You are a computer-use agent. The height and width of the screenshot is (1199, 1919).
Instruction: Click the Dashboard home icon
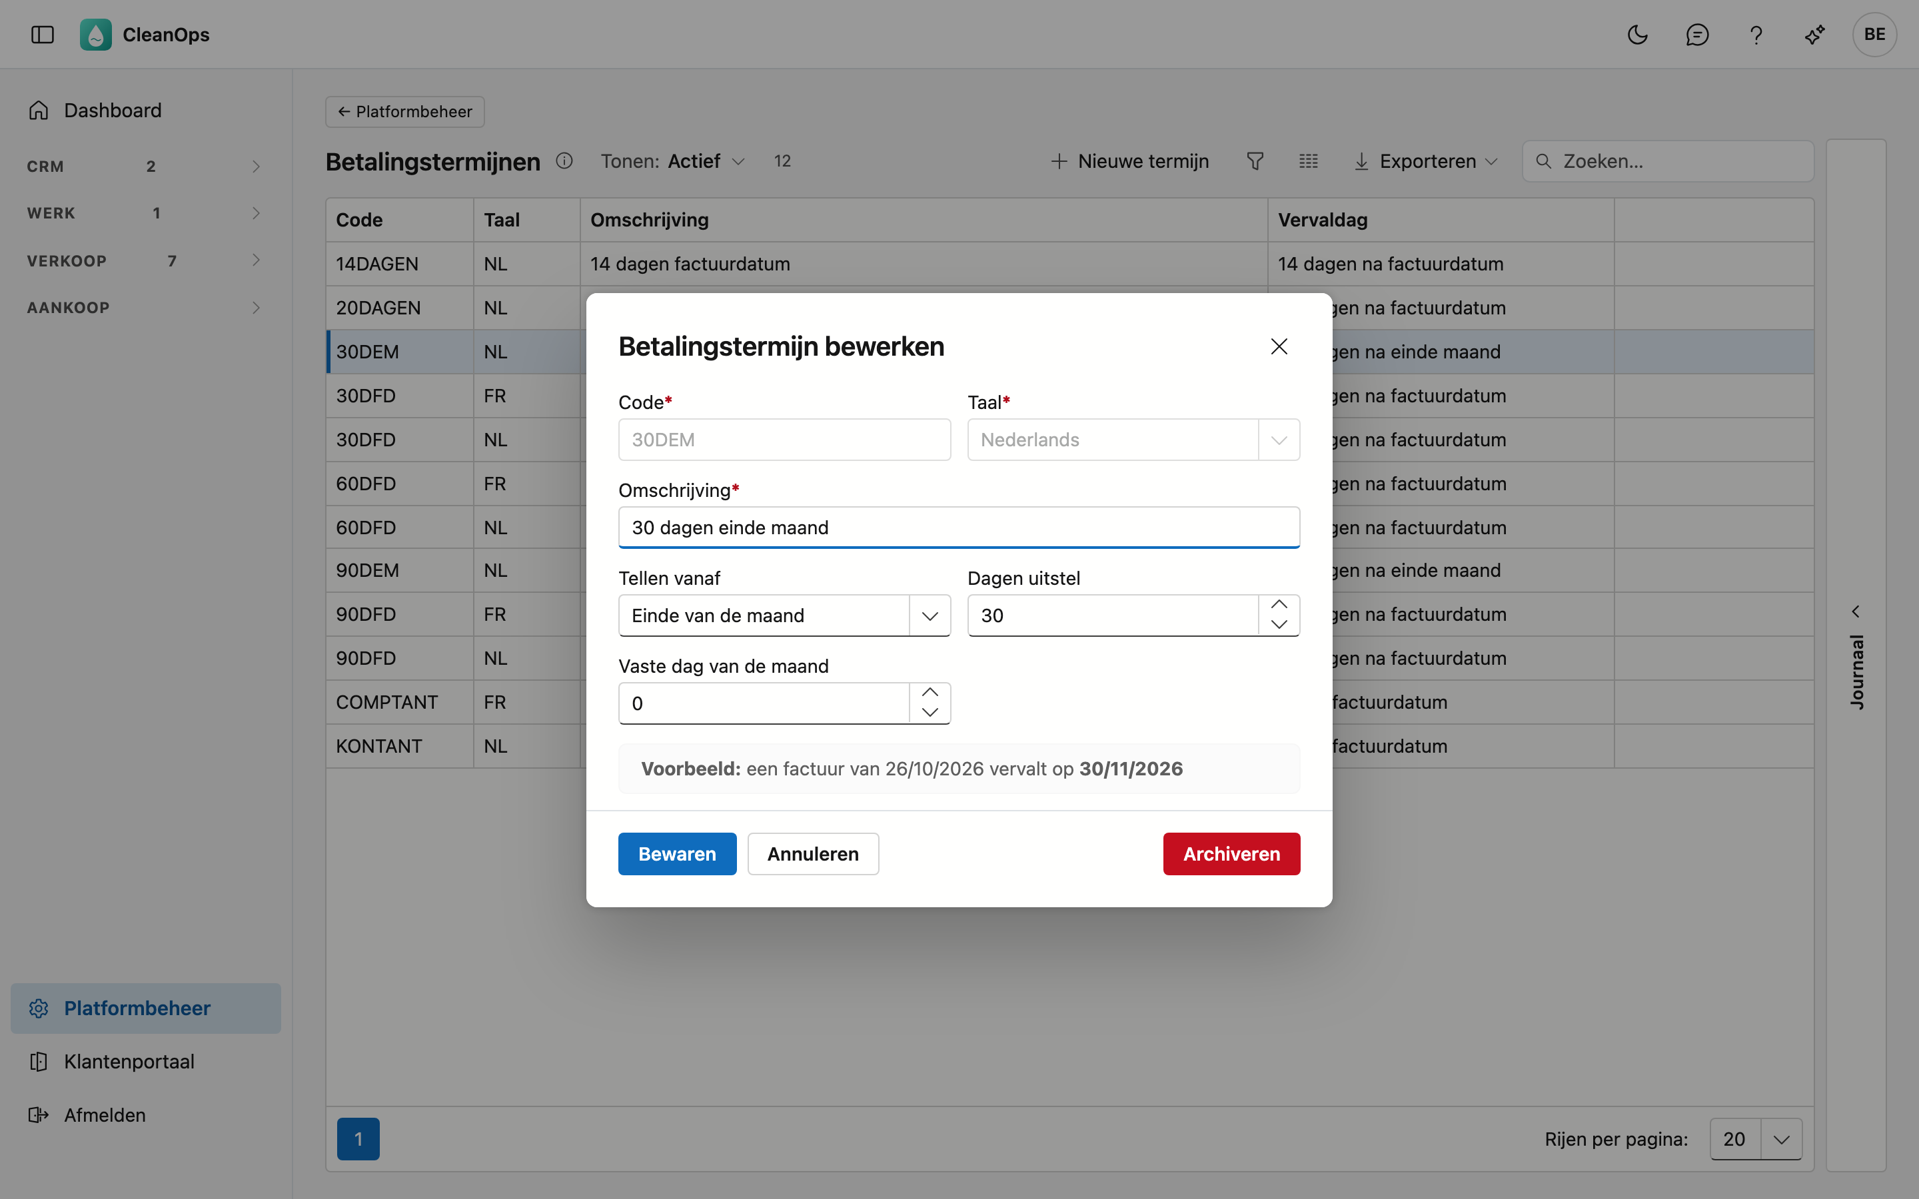39,110
